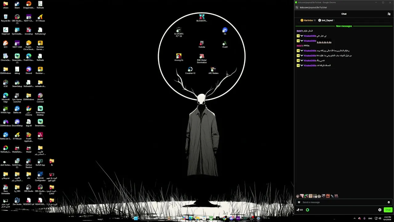Select the DaVinci Resolve desktop icon
Screen dimensions: 394x222
[x=29, y=163]
